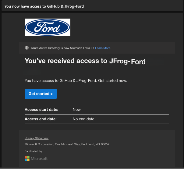The image size is (184, 169).
Task: Open the Privacy Statement link
Action: pos(37,138)
